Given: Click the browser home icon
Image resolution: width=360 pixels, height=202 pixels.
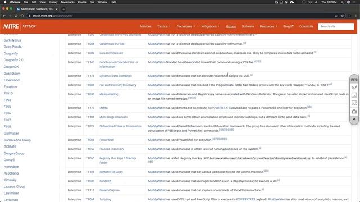Looking at the screenshot, I should [x=22, y=16].
